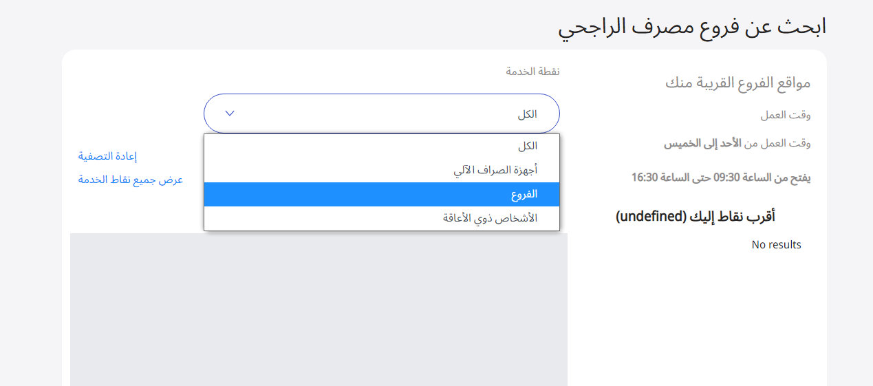Viewport: 873px width, 386px height.
Task: Click the opening hours 09:30 to 16:30 line
Action: tap(721, 178)
